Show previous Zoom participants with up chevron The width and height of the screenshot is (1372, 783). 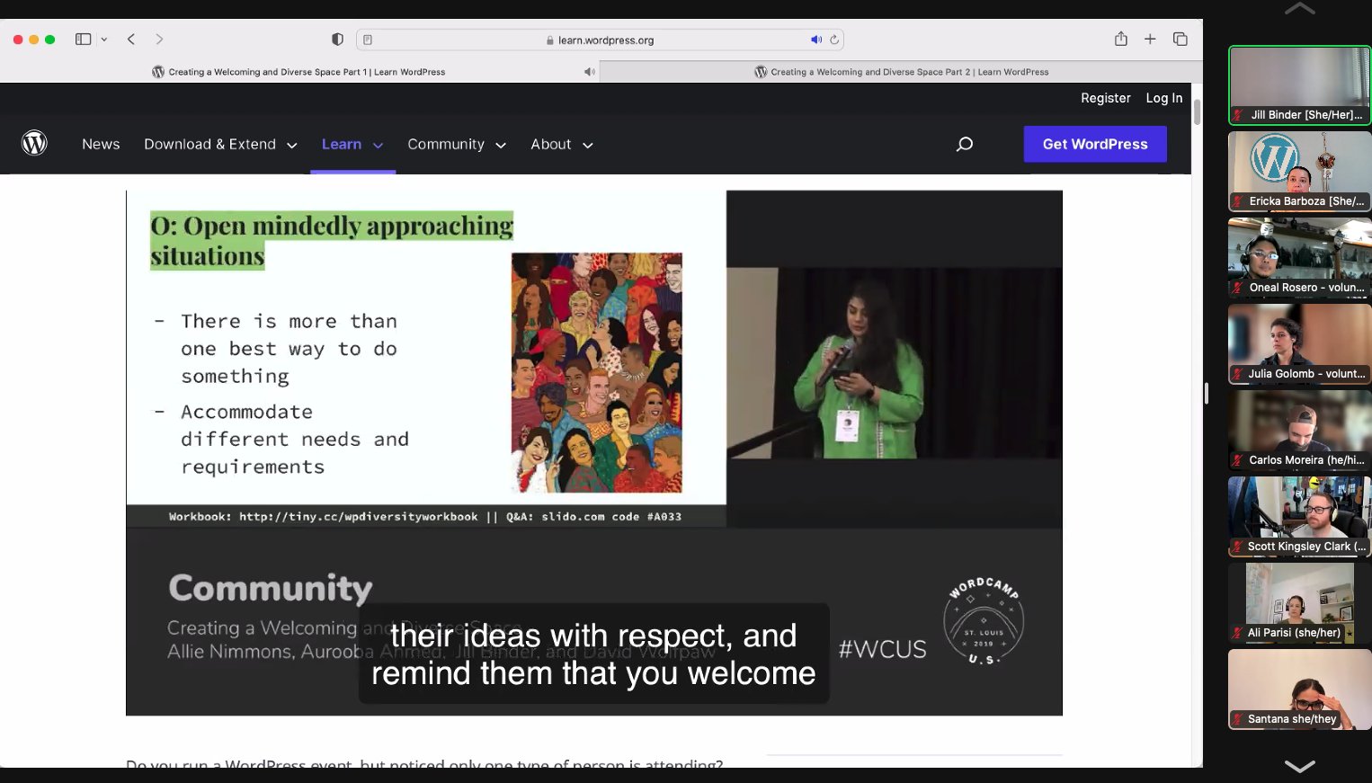(x=1300, y=9)
